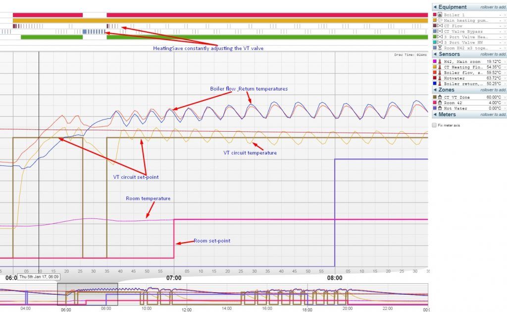Viewport: 507px width, 312px height.
Task: Click the CT Valve Bypass valve icon
Action: click(x=440, y=31)
